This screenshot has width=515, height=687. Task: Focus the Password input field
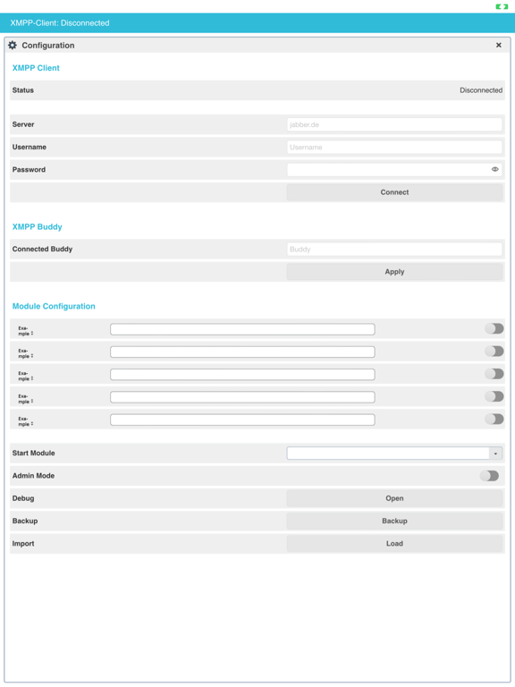click(x=394, y=170)
